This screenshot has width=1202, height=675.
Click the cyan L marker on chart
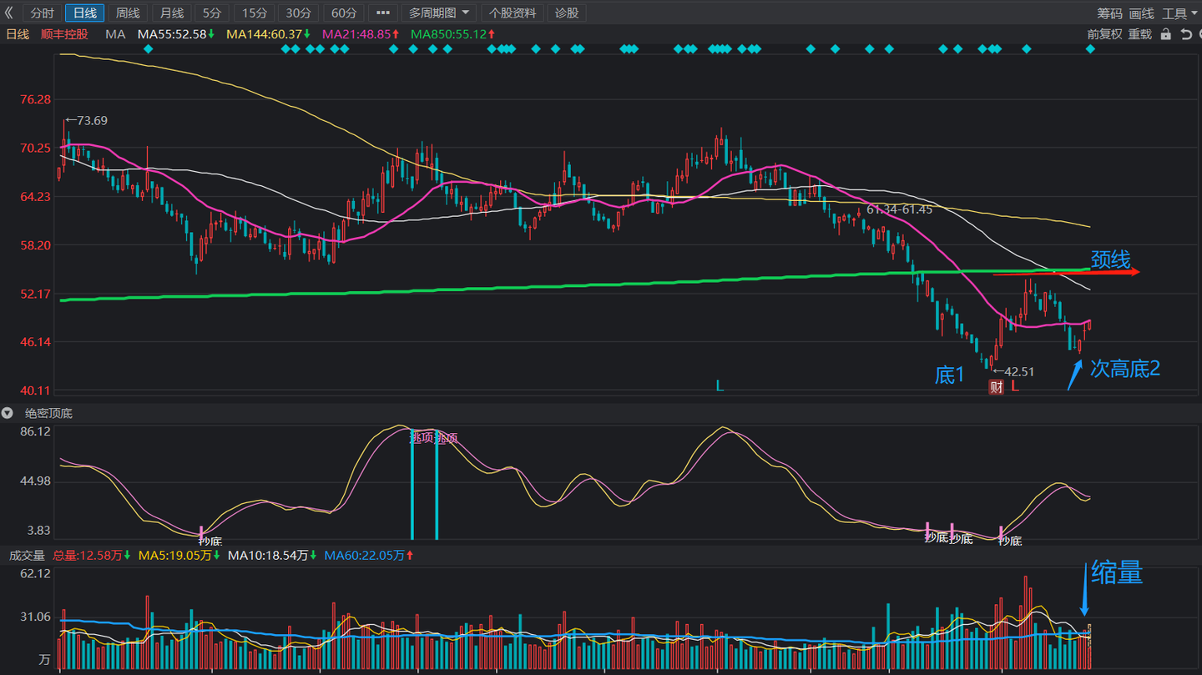click(719, 385)
